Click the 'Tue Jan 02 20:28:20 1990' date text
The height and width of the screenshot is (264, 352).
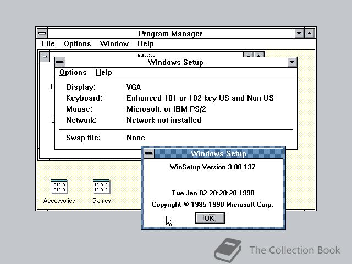213,193
